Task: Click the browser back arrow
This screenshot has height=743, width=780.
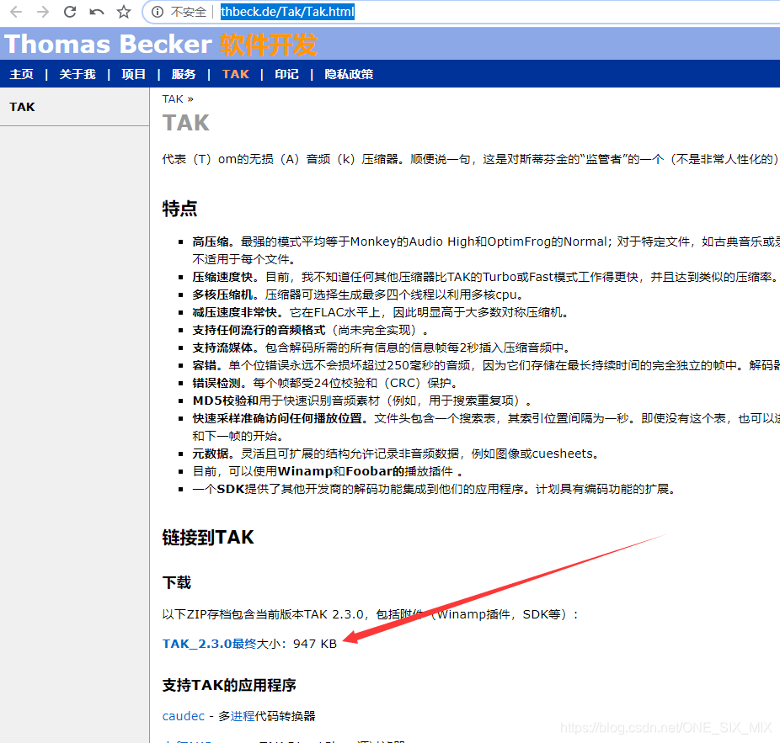Action: coord(16,12)
